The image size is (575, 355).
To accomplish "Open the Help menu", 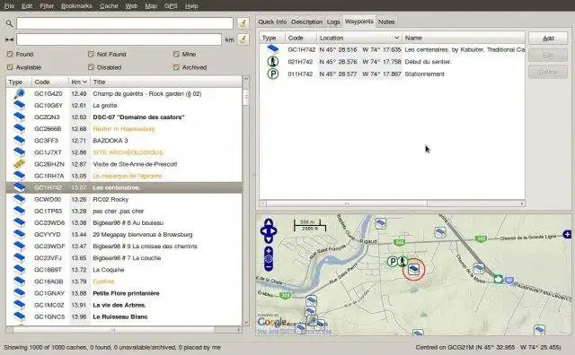I will point(191,6).
